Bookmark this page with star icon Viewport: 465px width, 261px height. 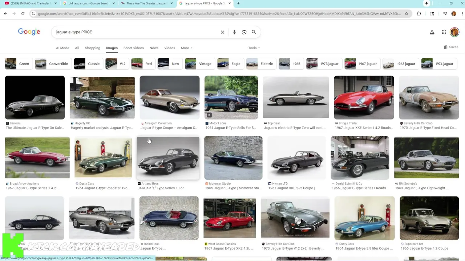407,14
